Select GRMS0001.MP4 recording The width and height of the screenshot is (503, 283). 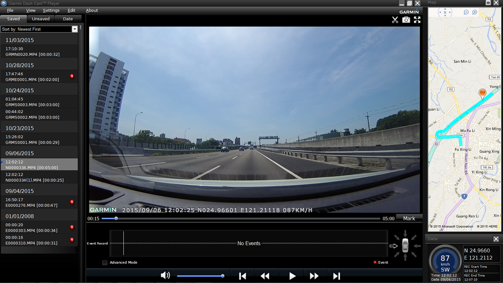tap(39, 139)
